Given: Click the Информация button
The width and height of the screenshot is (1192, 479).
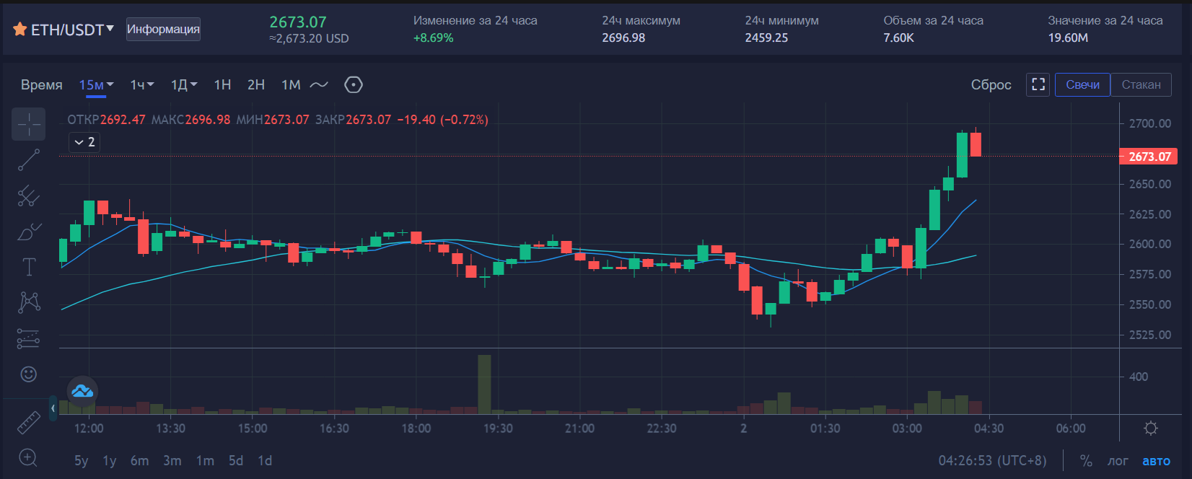Looking at the screenshot, I should click(163, 29).
